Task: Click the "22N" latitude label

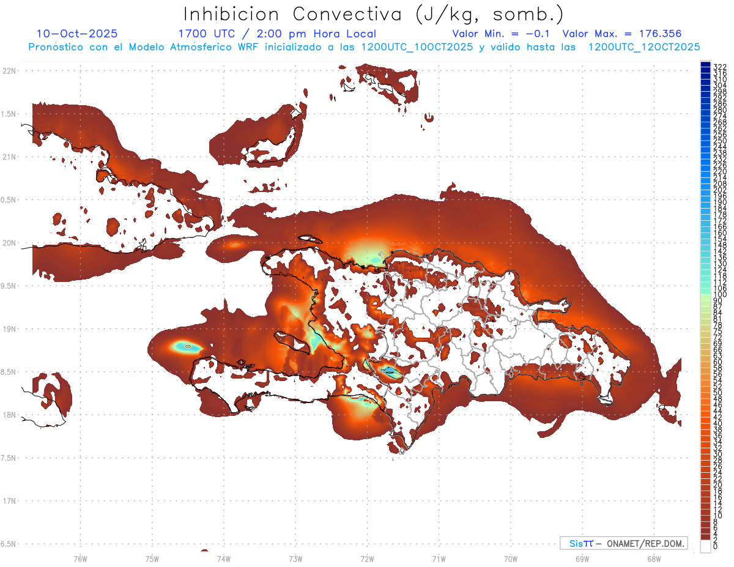Action: tap(9, 71)
